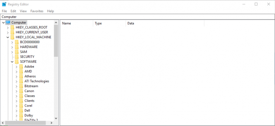
Task: Click the HARDWARE folder icon
Action: (x=16, y=47)
